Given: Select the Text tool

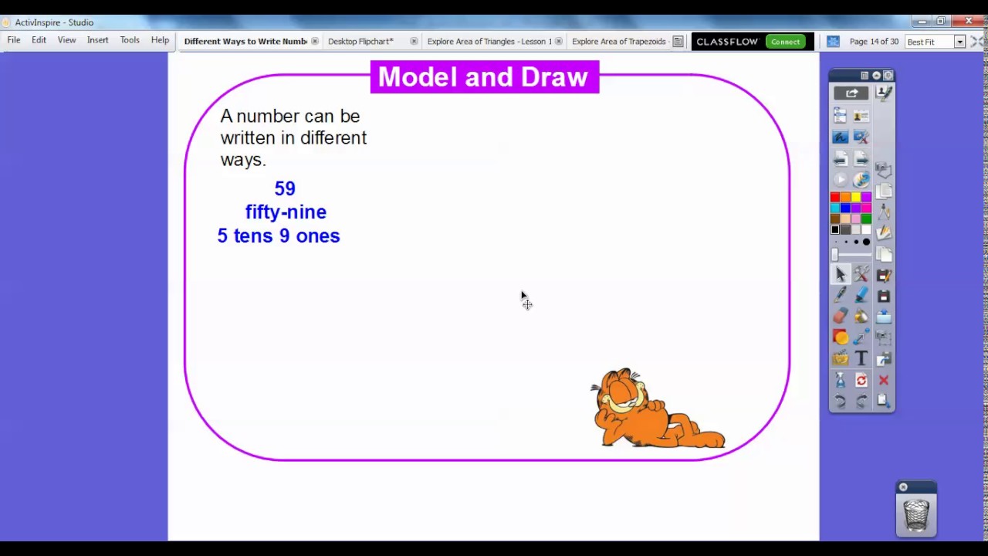Looking at the screenshot, I should click(861, 358).
